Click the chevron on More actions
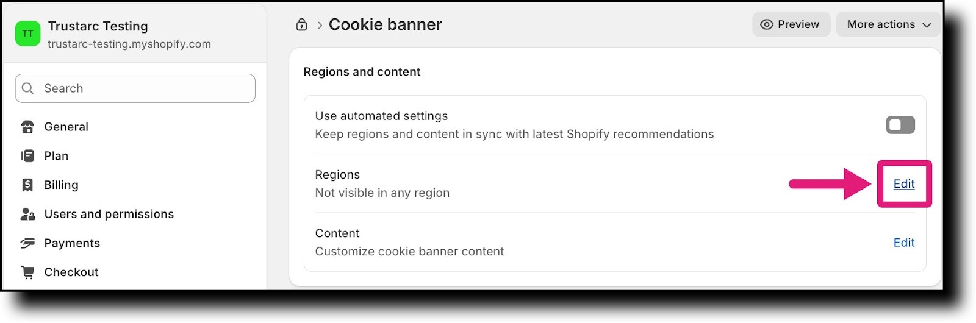 (927, 25)
